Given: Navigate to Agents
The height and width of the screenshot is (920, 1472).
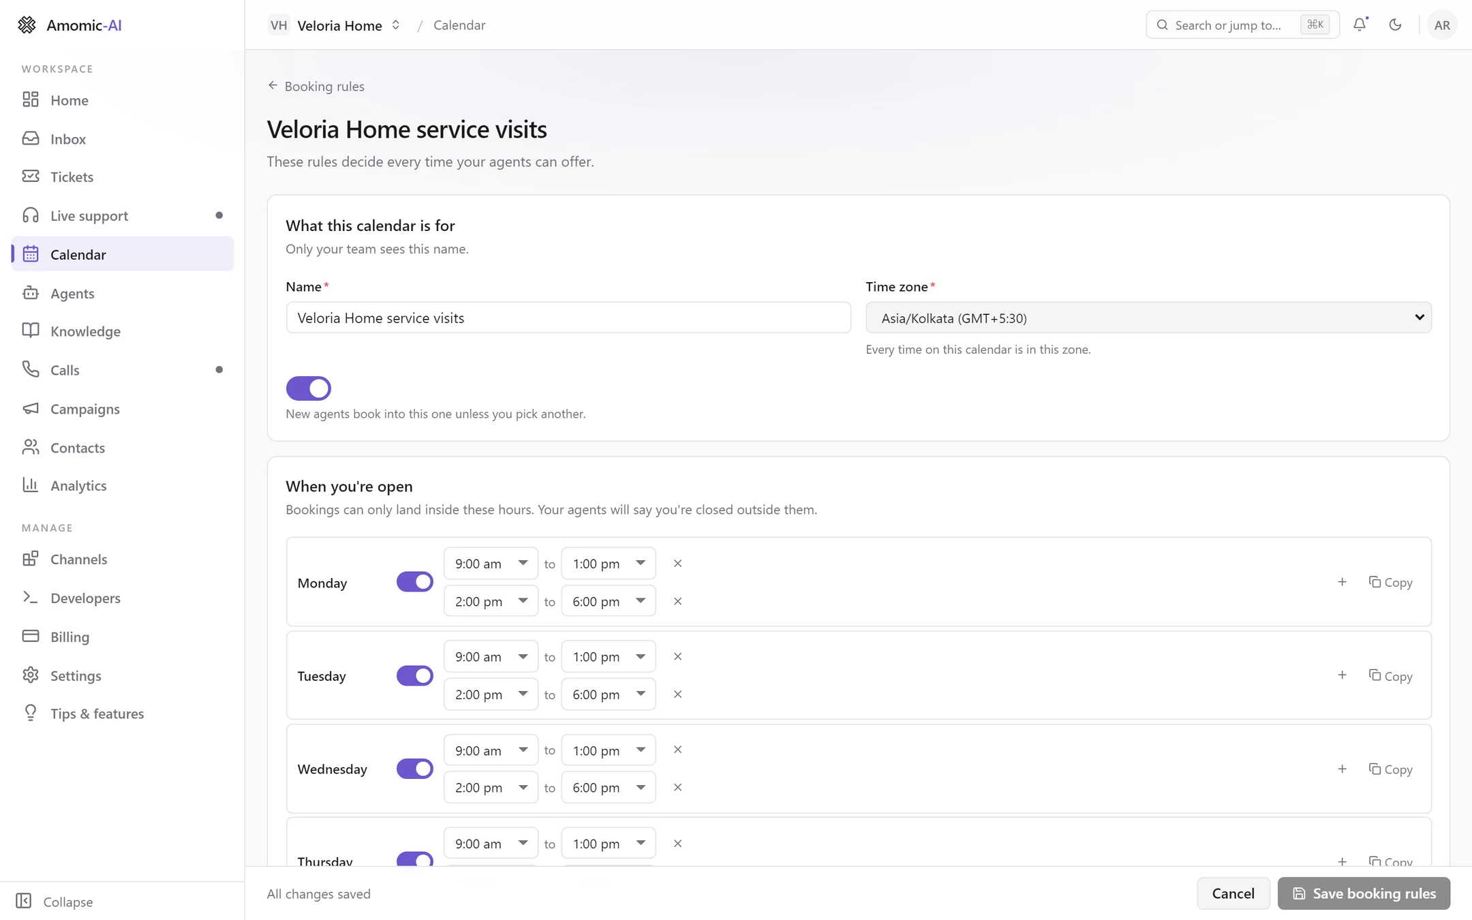Looking at the screenshot, I should point(123,293).
